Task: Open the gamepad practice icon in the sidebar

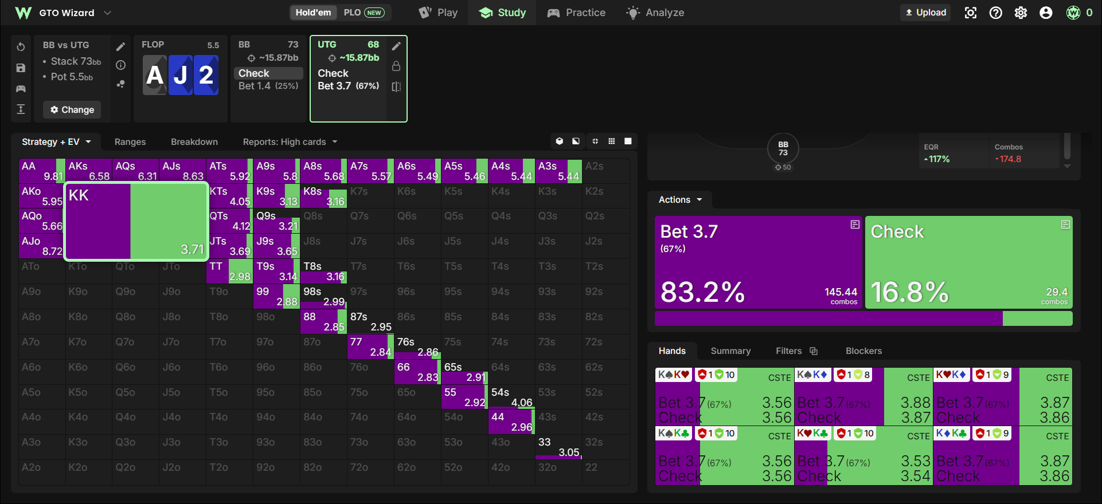Action: pos(21,89)
